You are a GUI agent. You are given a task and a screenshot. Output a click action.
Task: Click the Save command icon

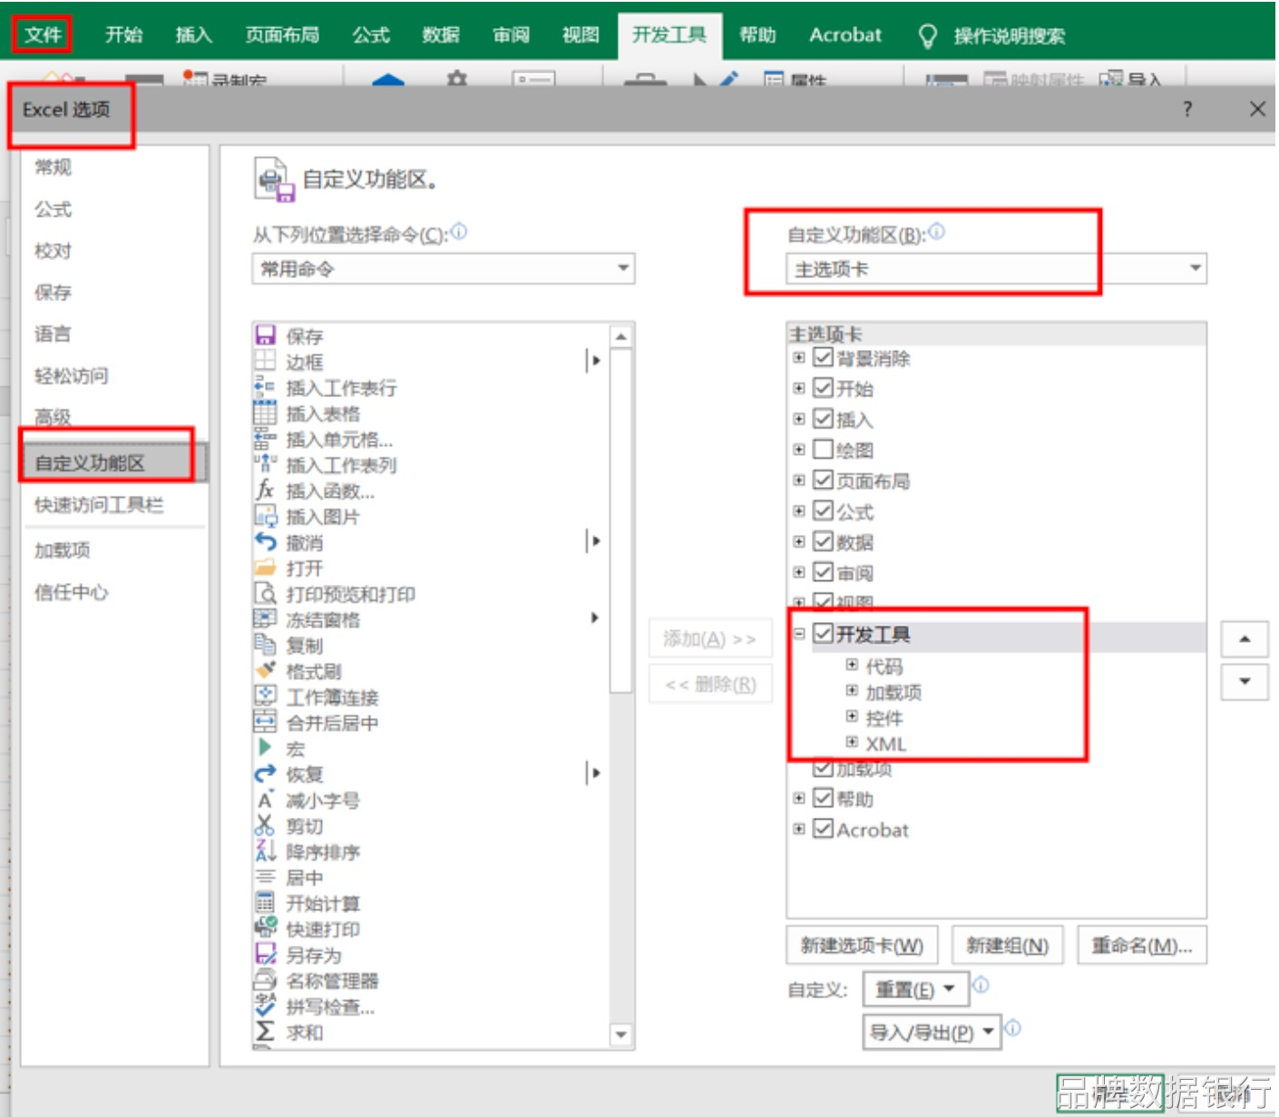click(x=265, y=335)
